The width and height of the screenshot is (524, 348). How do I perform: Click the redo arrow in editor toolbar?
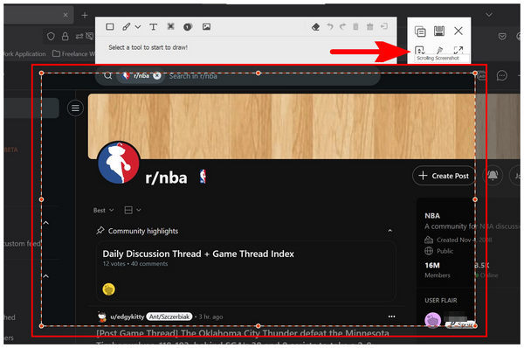[x=342, y=26]
